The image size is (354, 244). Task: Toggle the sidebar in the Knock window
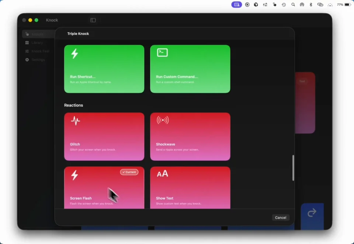point(93,20)
